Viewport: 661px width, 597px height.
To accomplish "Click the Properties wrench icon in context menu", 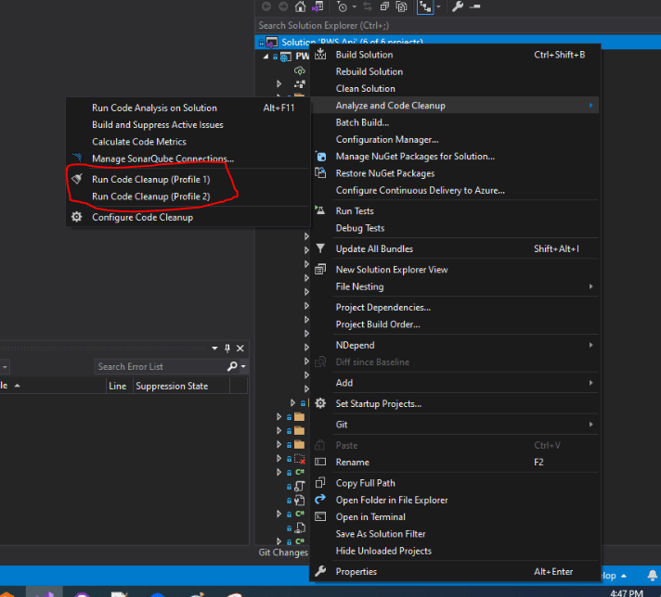I will pyautogui.click(x=320, y=571).
